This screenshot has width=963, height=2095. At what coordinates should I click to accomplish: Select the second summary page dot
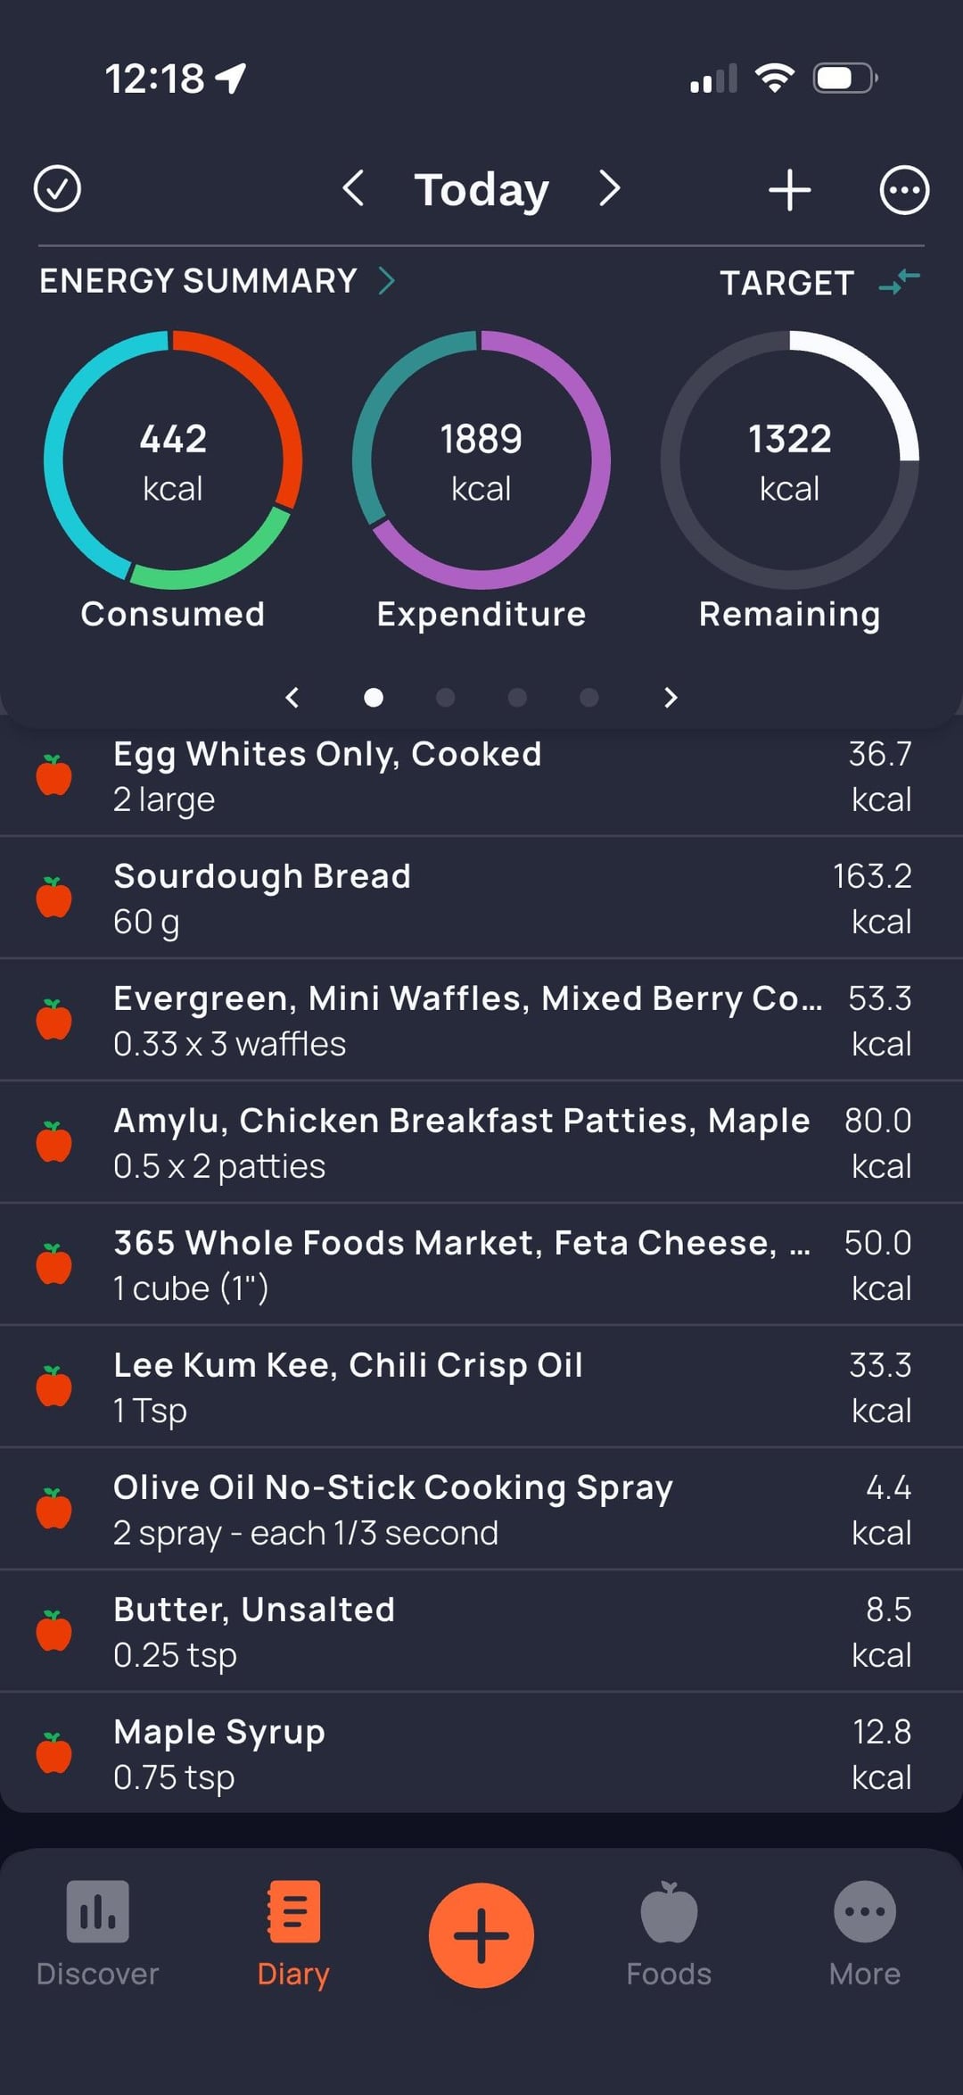pyautogui.click(x=445, y=697)
